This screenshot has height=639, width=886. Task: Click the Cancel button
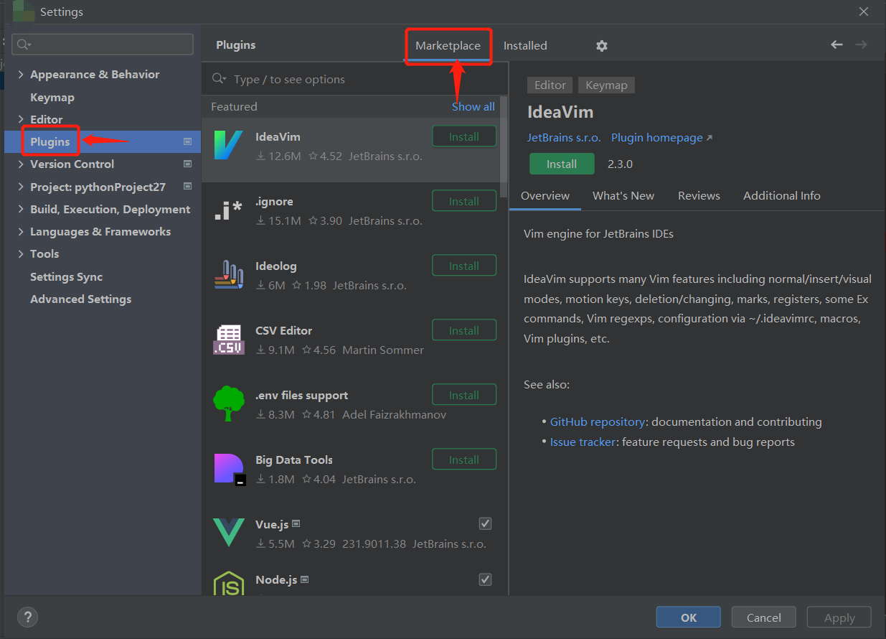coord(764,617)
